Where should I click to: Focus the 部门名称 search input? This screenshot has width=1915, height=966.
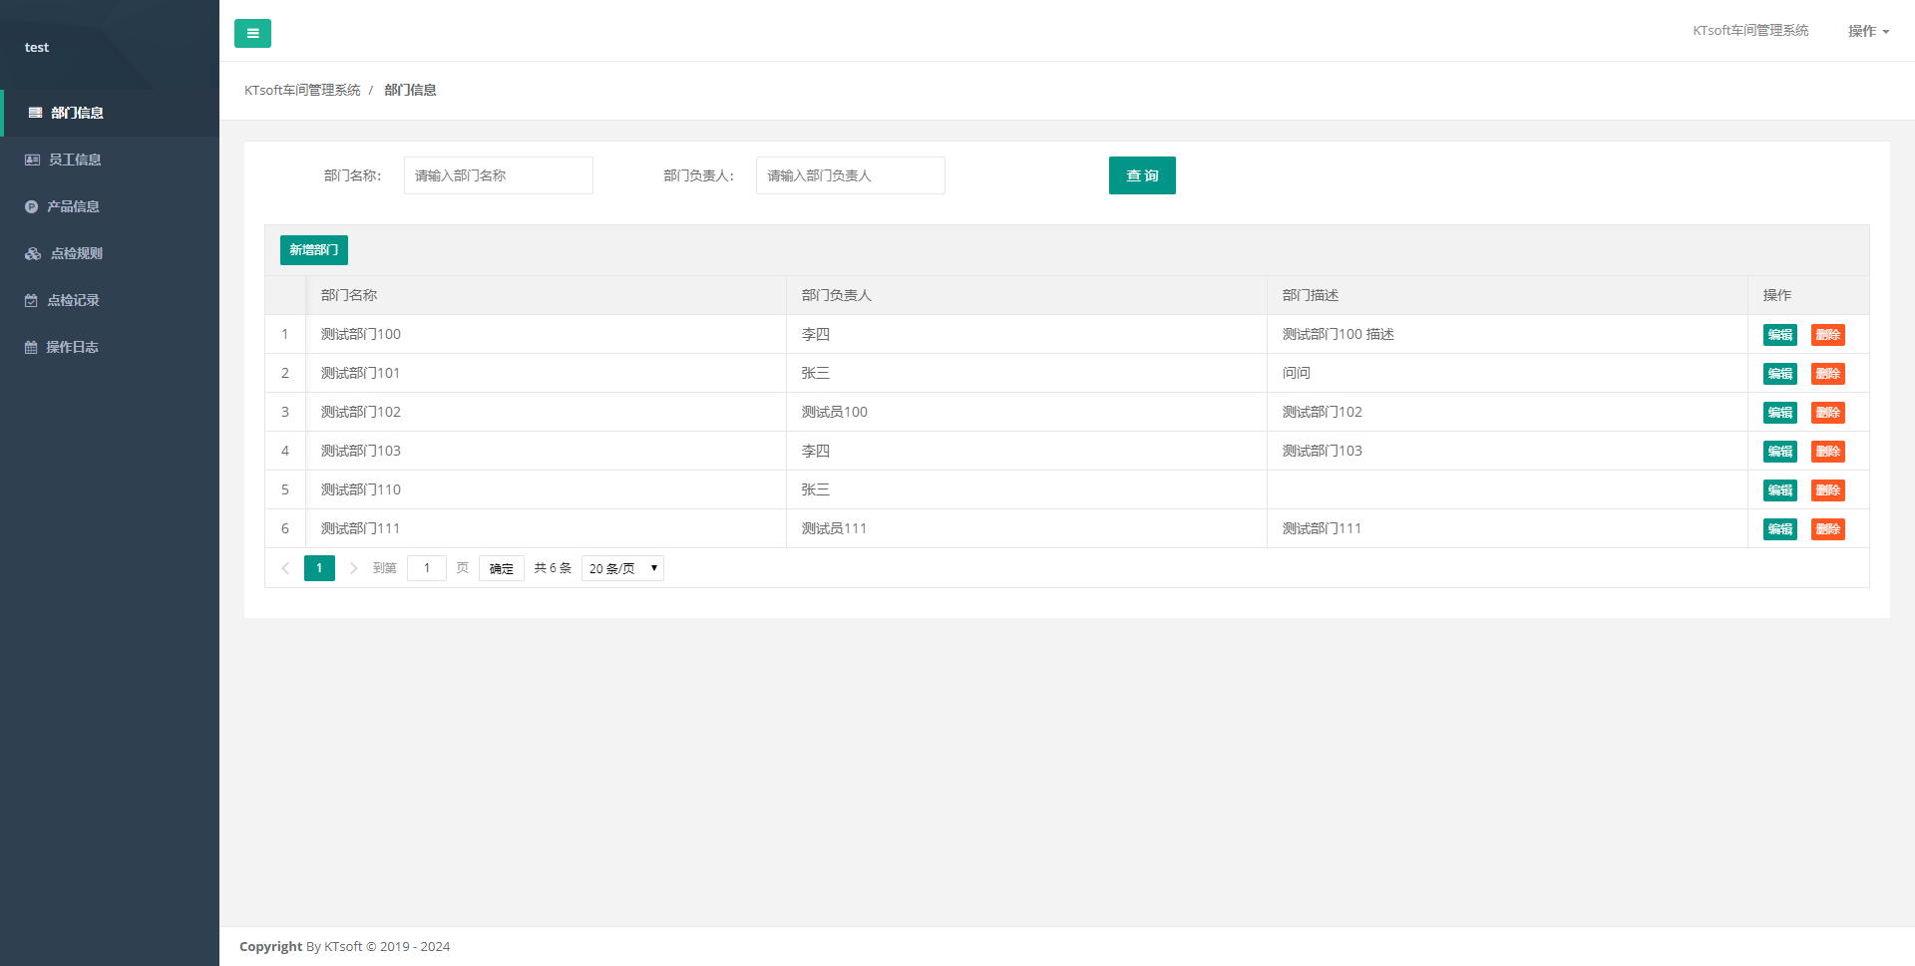click(x=499, y=175)
